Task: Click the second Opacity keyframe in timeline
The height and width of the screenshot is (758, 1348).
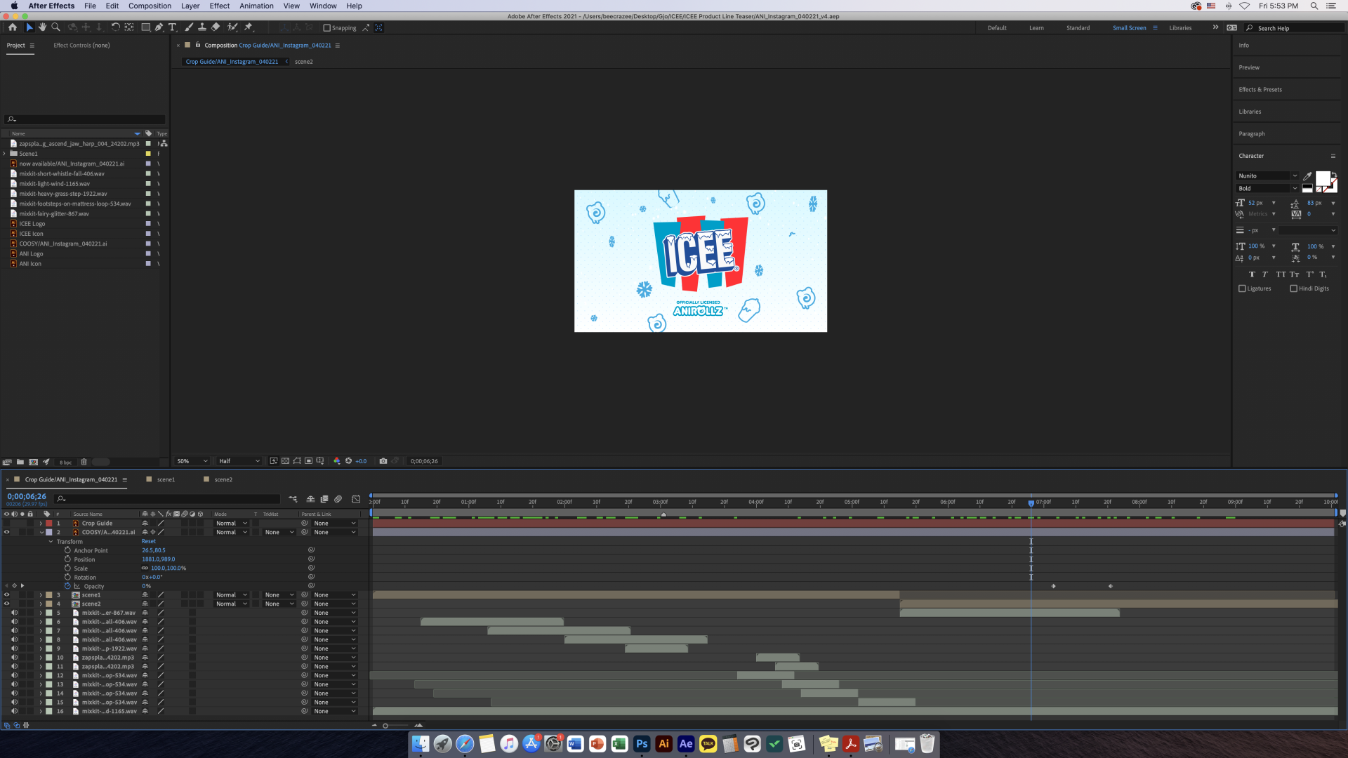Action: (1111, 586)
